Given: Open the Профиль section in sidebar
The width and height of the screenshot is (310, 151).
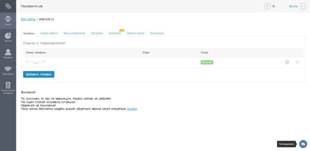Looking at the screenshot, I should [8, 54].
